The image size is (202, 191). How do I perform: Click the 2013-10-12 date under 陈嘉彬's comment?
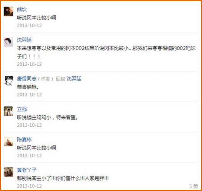click(29, 155)
